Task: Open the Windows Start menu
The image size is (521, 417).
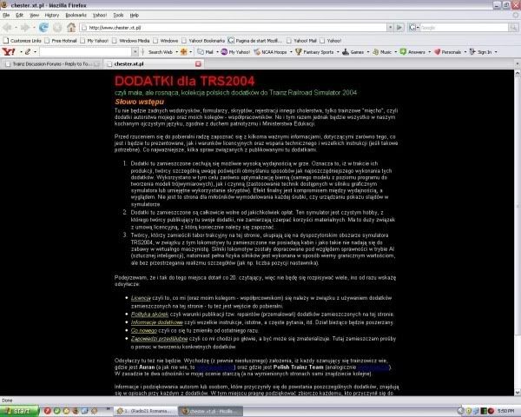Action: pyautogui.click(x=18, y=411)
